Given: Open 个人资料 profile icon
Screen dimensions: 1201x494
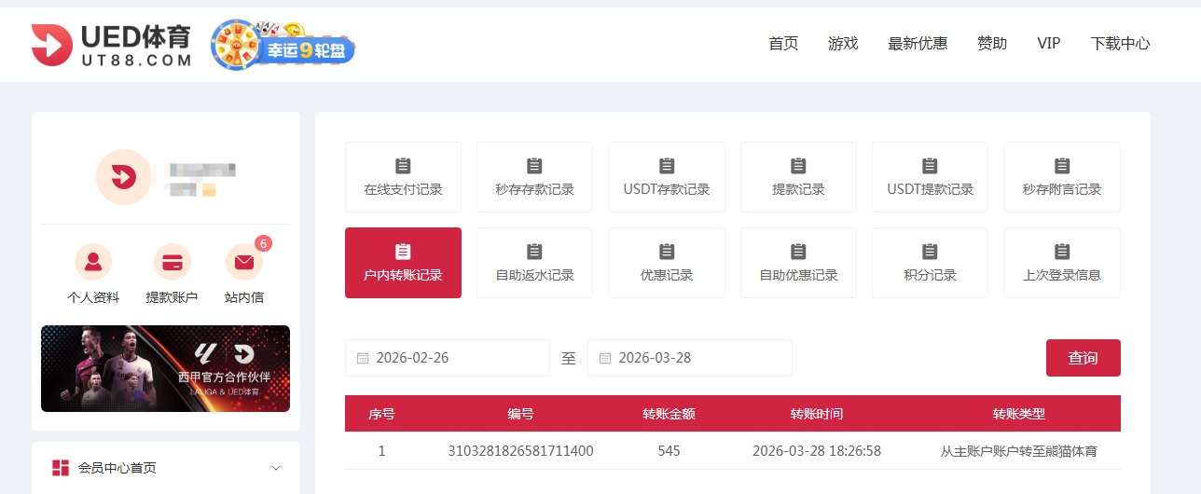Looking at the screenshot, I should [93, 263].
